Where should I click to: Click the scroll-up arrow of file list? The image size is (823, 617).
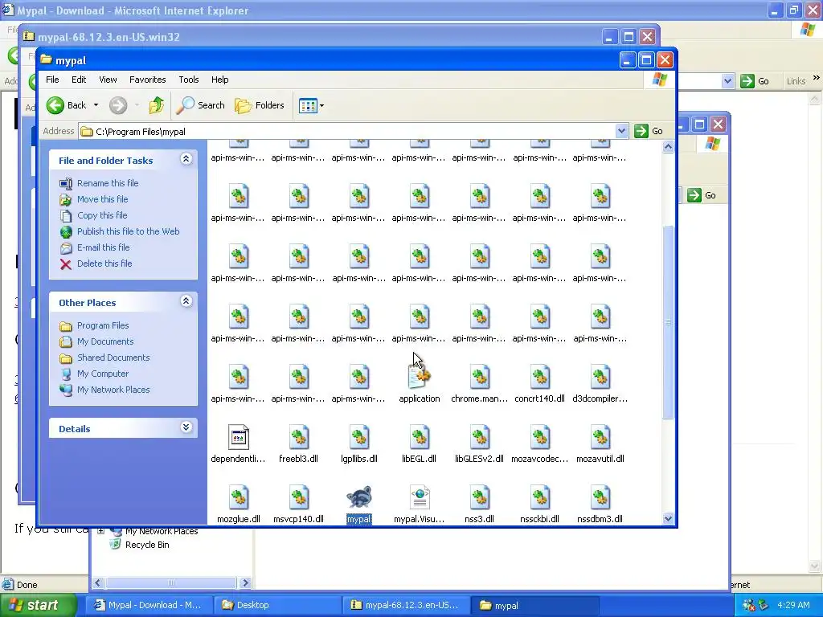(x=668, y=147)
